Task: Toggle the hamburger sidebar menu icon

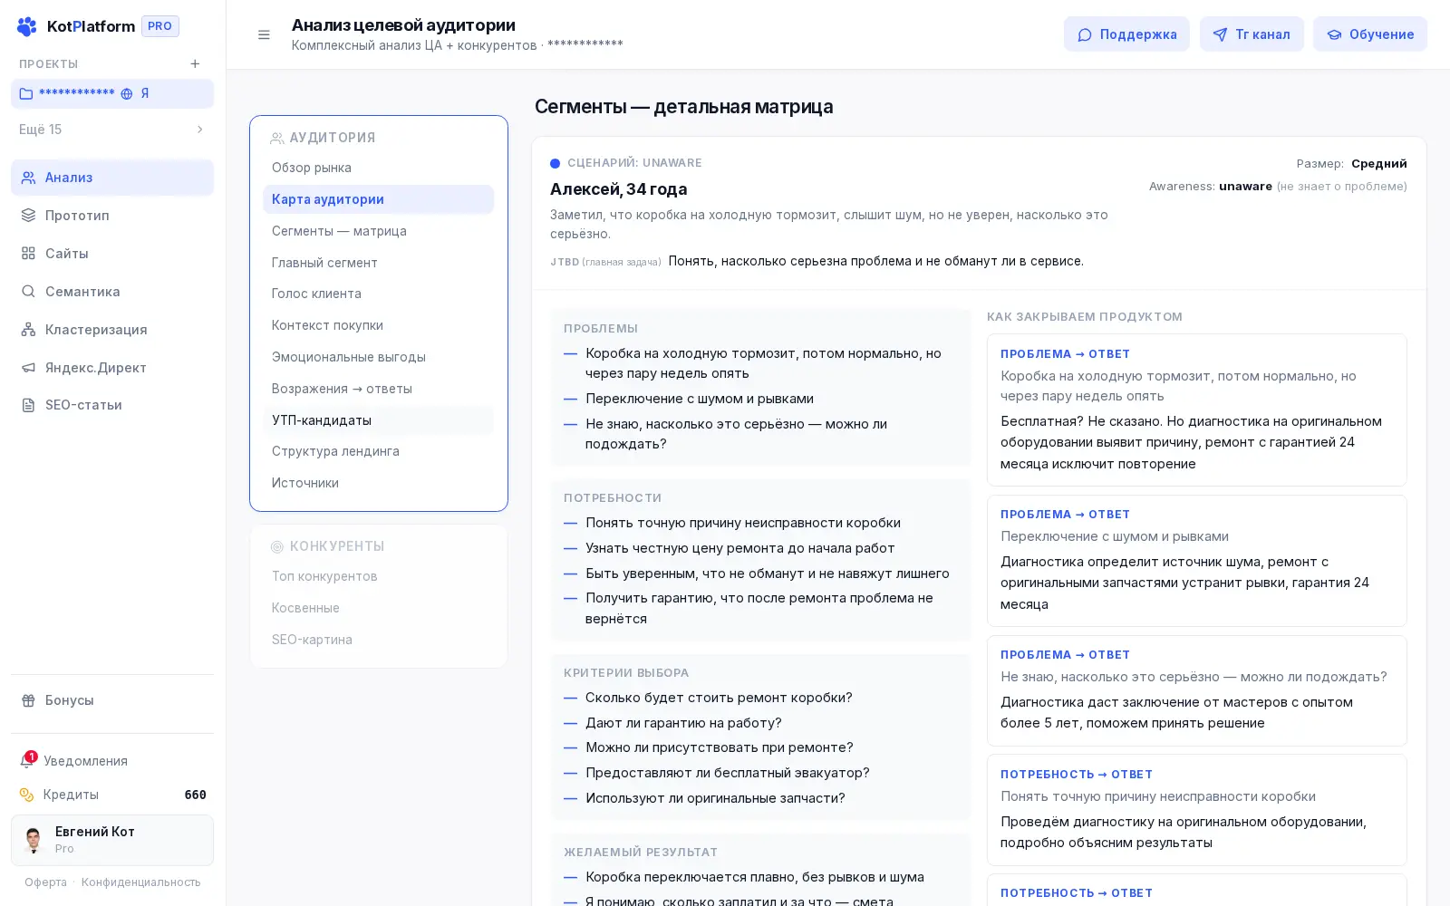Action: pos(264,34)
